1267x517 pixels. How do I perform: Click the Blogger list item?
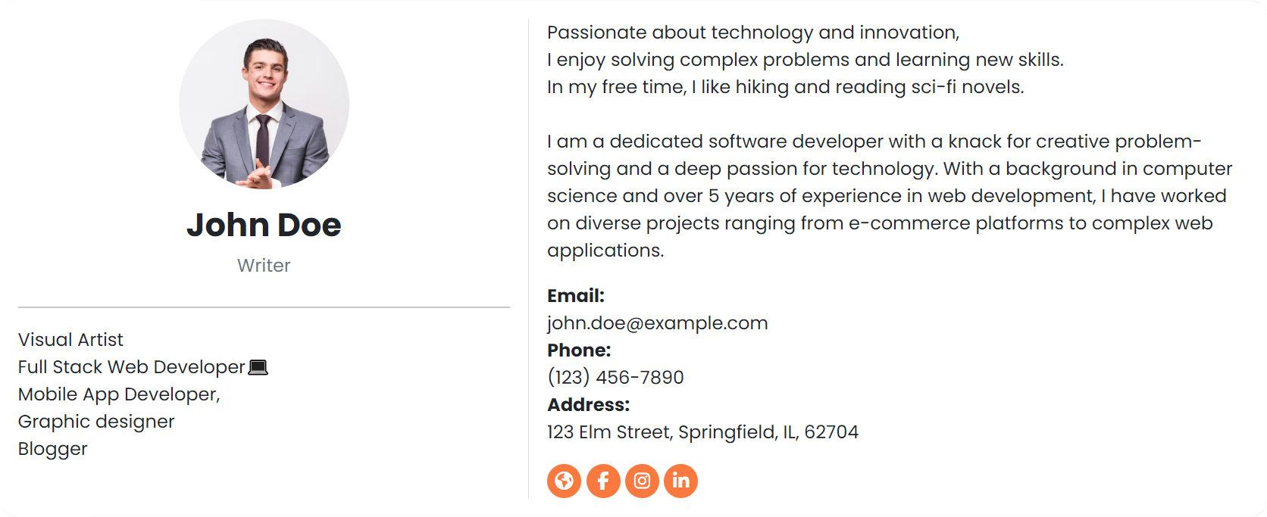(x=53, y=449)
